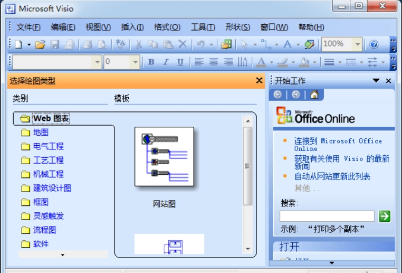Align text right
This screenshot has width=402, height=273.
(228, 62)
